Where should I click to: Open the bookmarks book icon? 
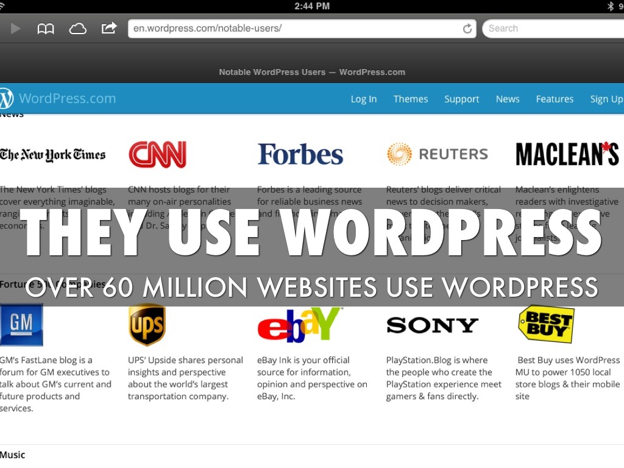46,29
